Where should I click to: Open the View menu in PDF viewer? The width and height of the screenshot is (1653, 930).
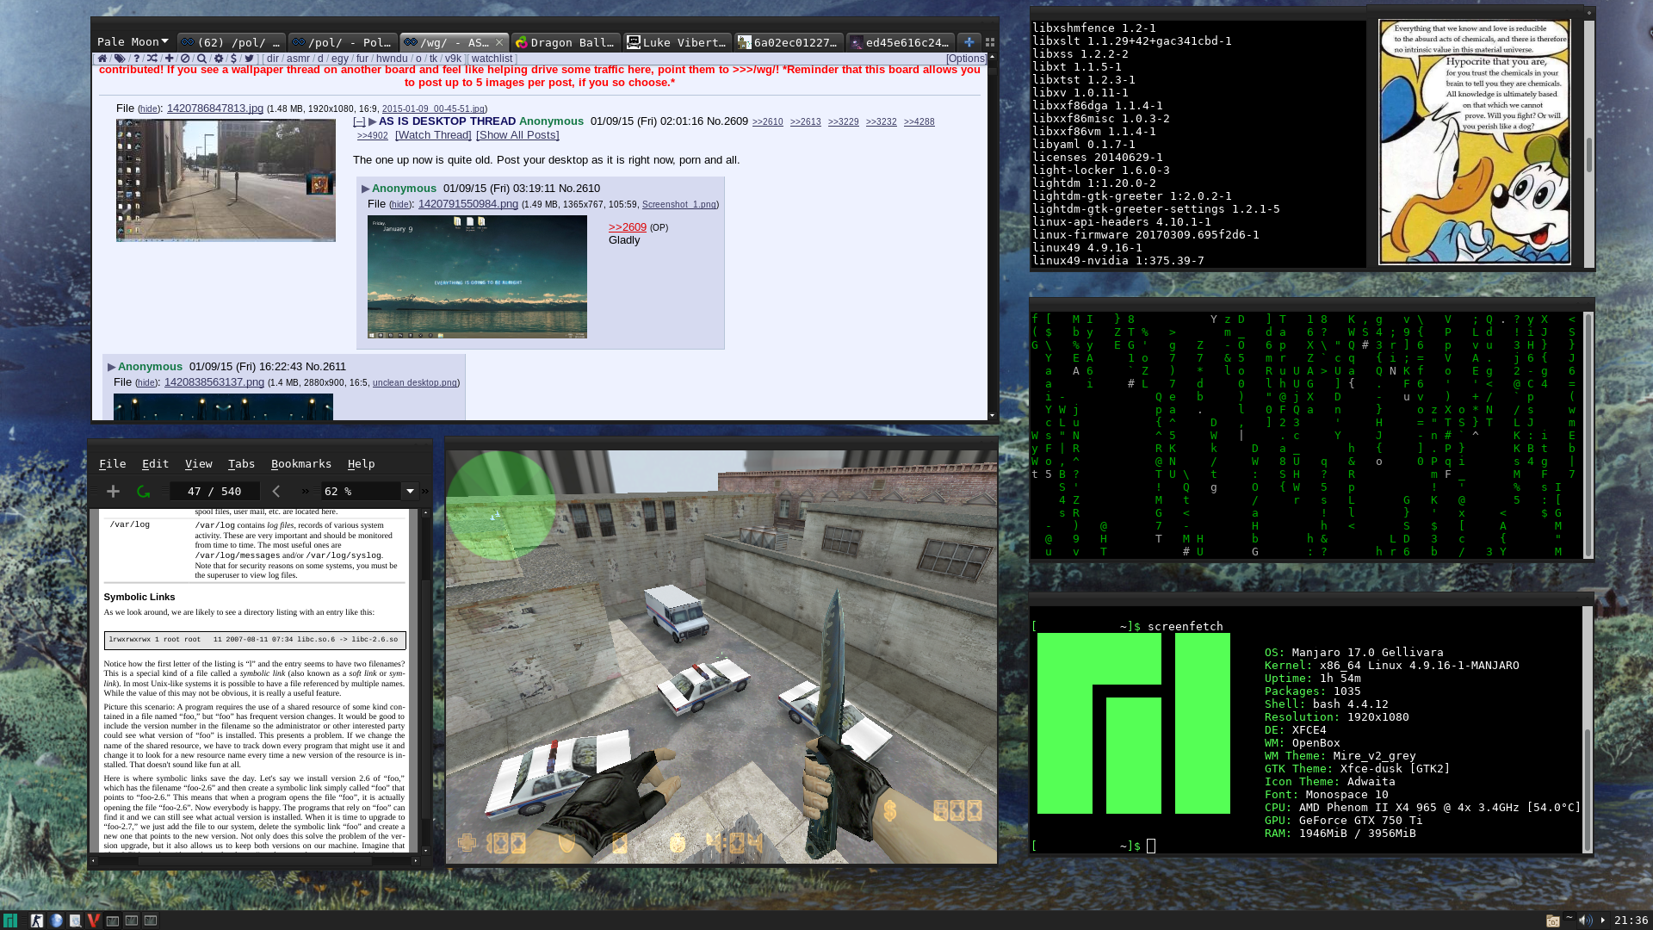point(198,463)
